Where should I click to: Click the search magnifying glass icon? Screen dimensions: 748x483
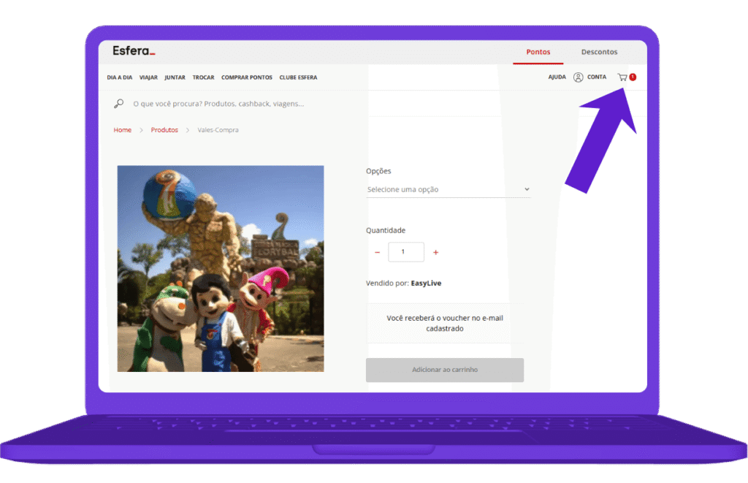(x=119, y=104)
